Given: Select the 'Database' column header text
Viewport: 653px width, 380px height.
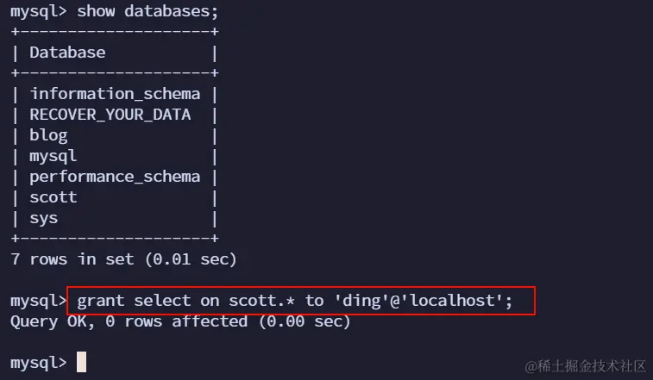Looking at the screenshot, I should click(x=67, y=53).
